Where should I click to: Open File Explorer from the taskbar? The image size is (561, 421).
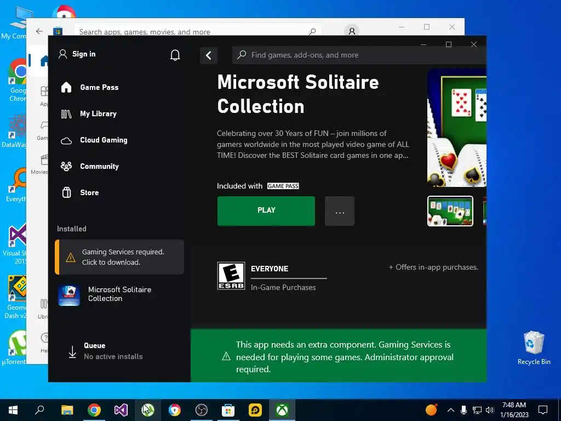pyautogui.click(x=67, y=410)
